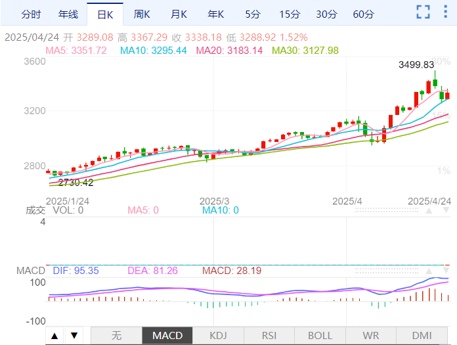Click the -100 MACD axis label
Screen dimensions: 457x345
(35, 321)
